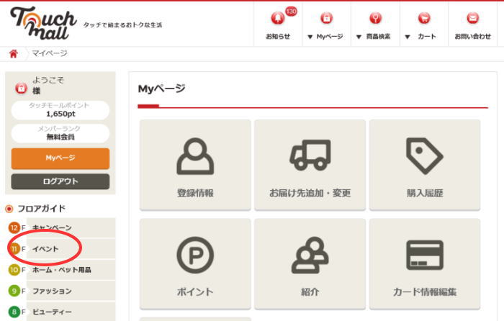
Task: Expand the Myページ header dropdown arrow
Action: tap(310, 37)
